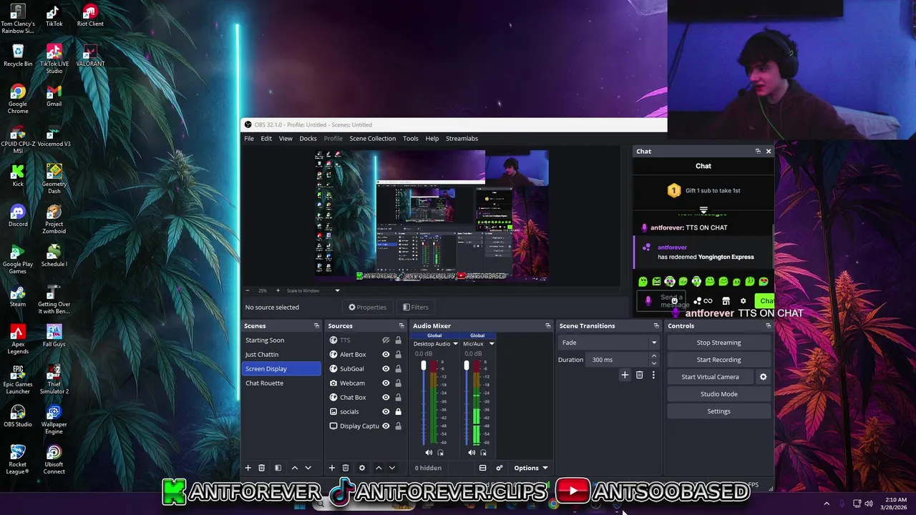This screenshot has width=916, height=515.
Task: Open the chat settings gear icon
Action: pyautogui.click(x=743, y=301)
